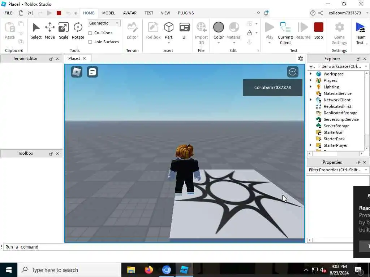Undock the Explorer panel
Viewport: 370px width, 277px height.
[358, 59]
